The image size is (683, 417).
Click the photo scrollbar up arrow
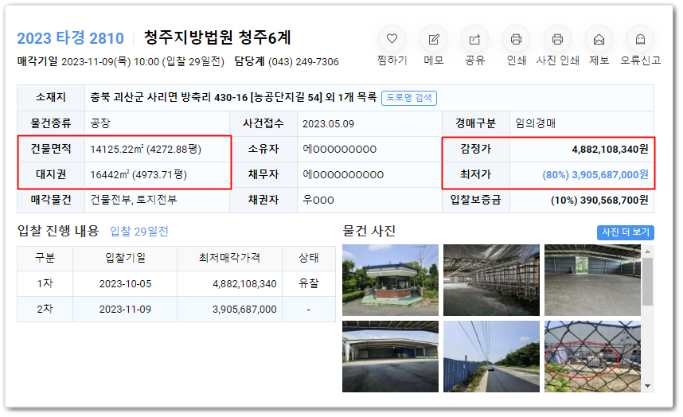click(648, 251)
